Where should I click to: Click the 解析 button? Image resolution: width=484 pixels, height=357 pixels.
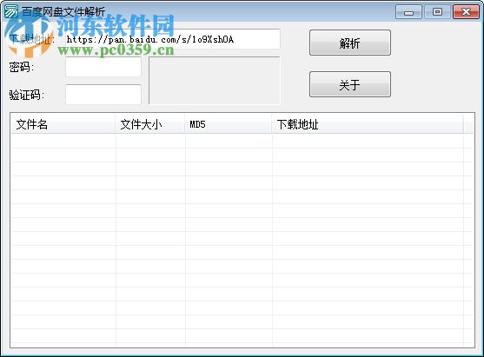pyautogui.click(x=350, y=43)
